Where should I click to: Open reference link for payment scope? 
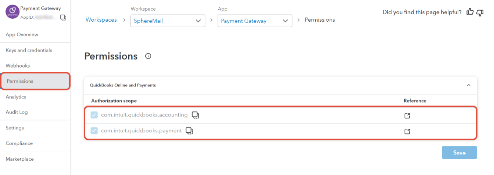tap(407, 131)
